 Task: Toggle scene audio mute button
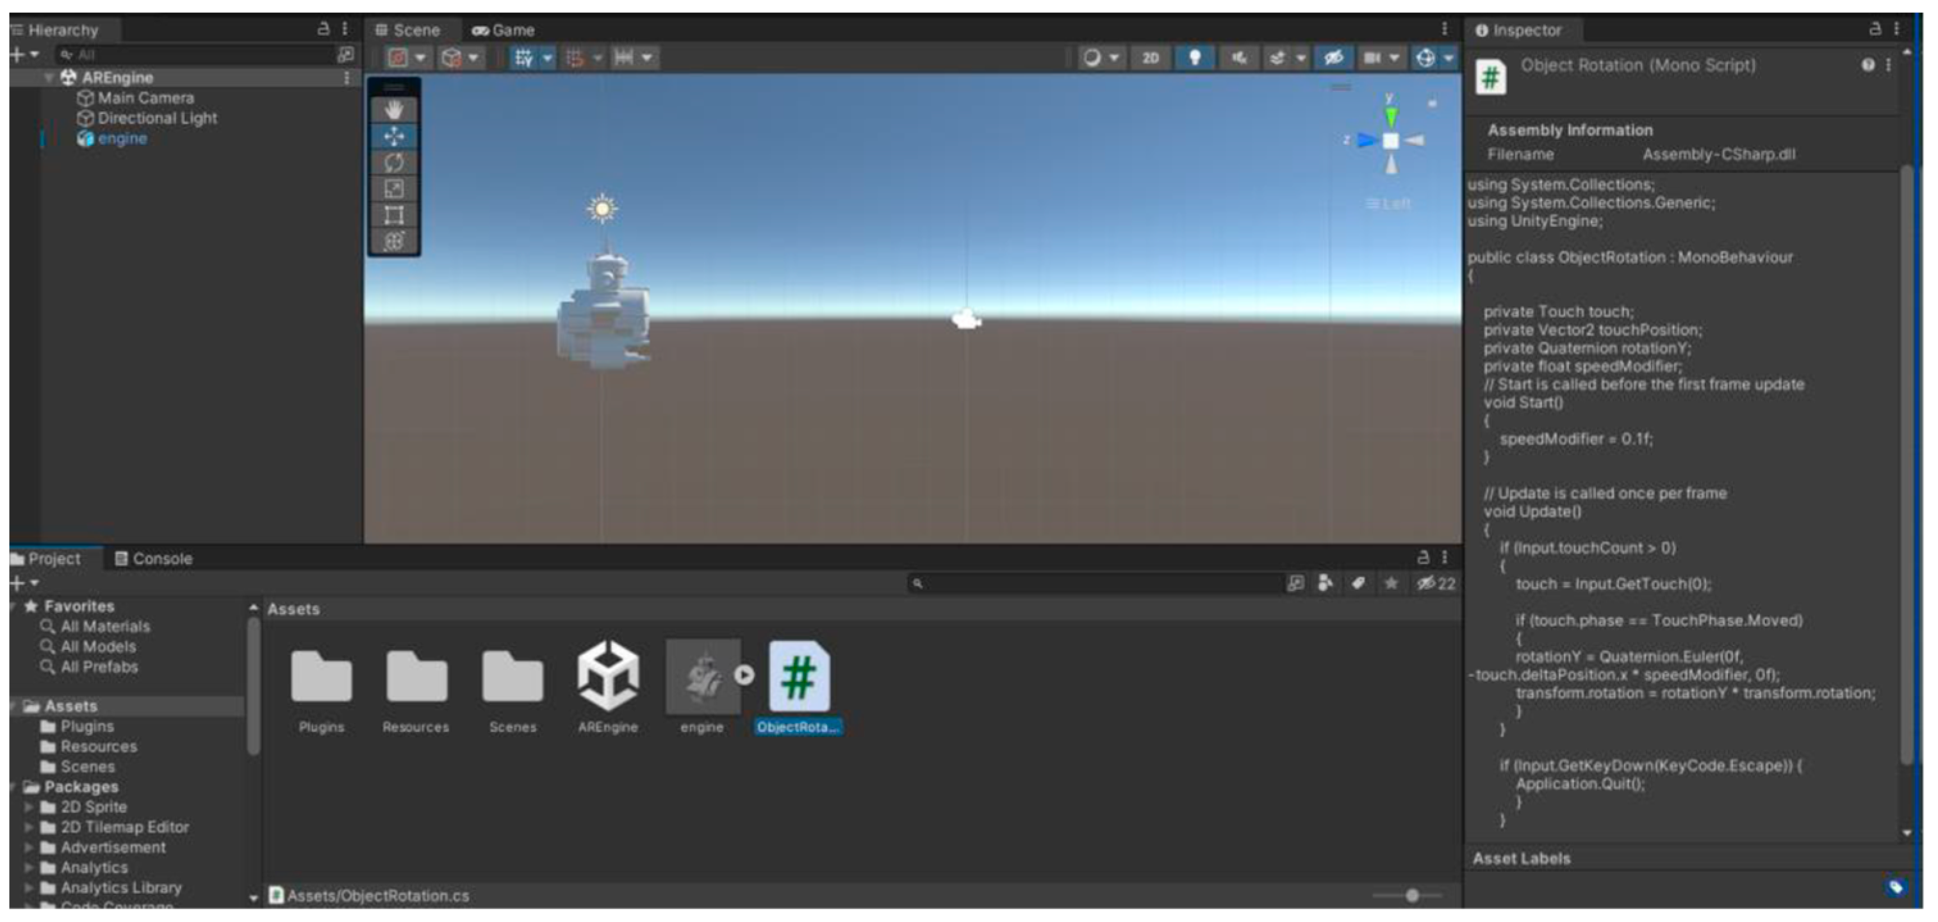[1238, 58]
